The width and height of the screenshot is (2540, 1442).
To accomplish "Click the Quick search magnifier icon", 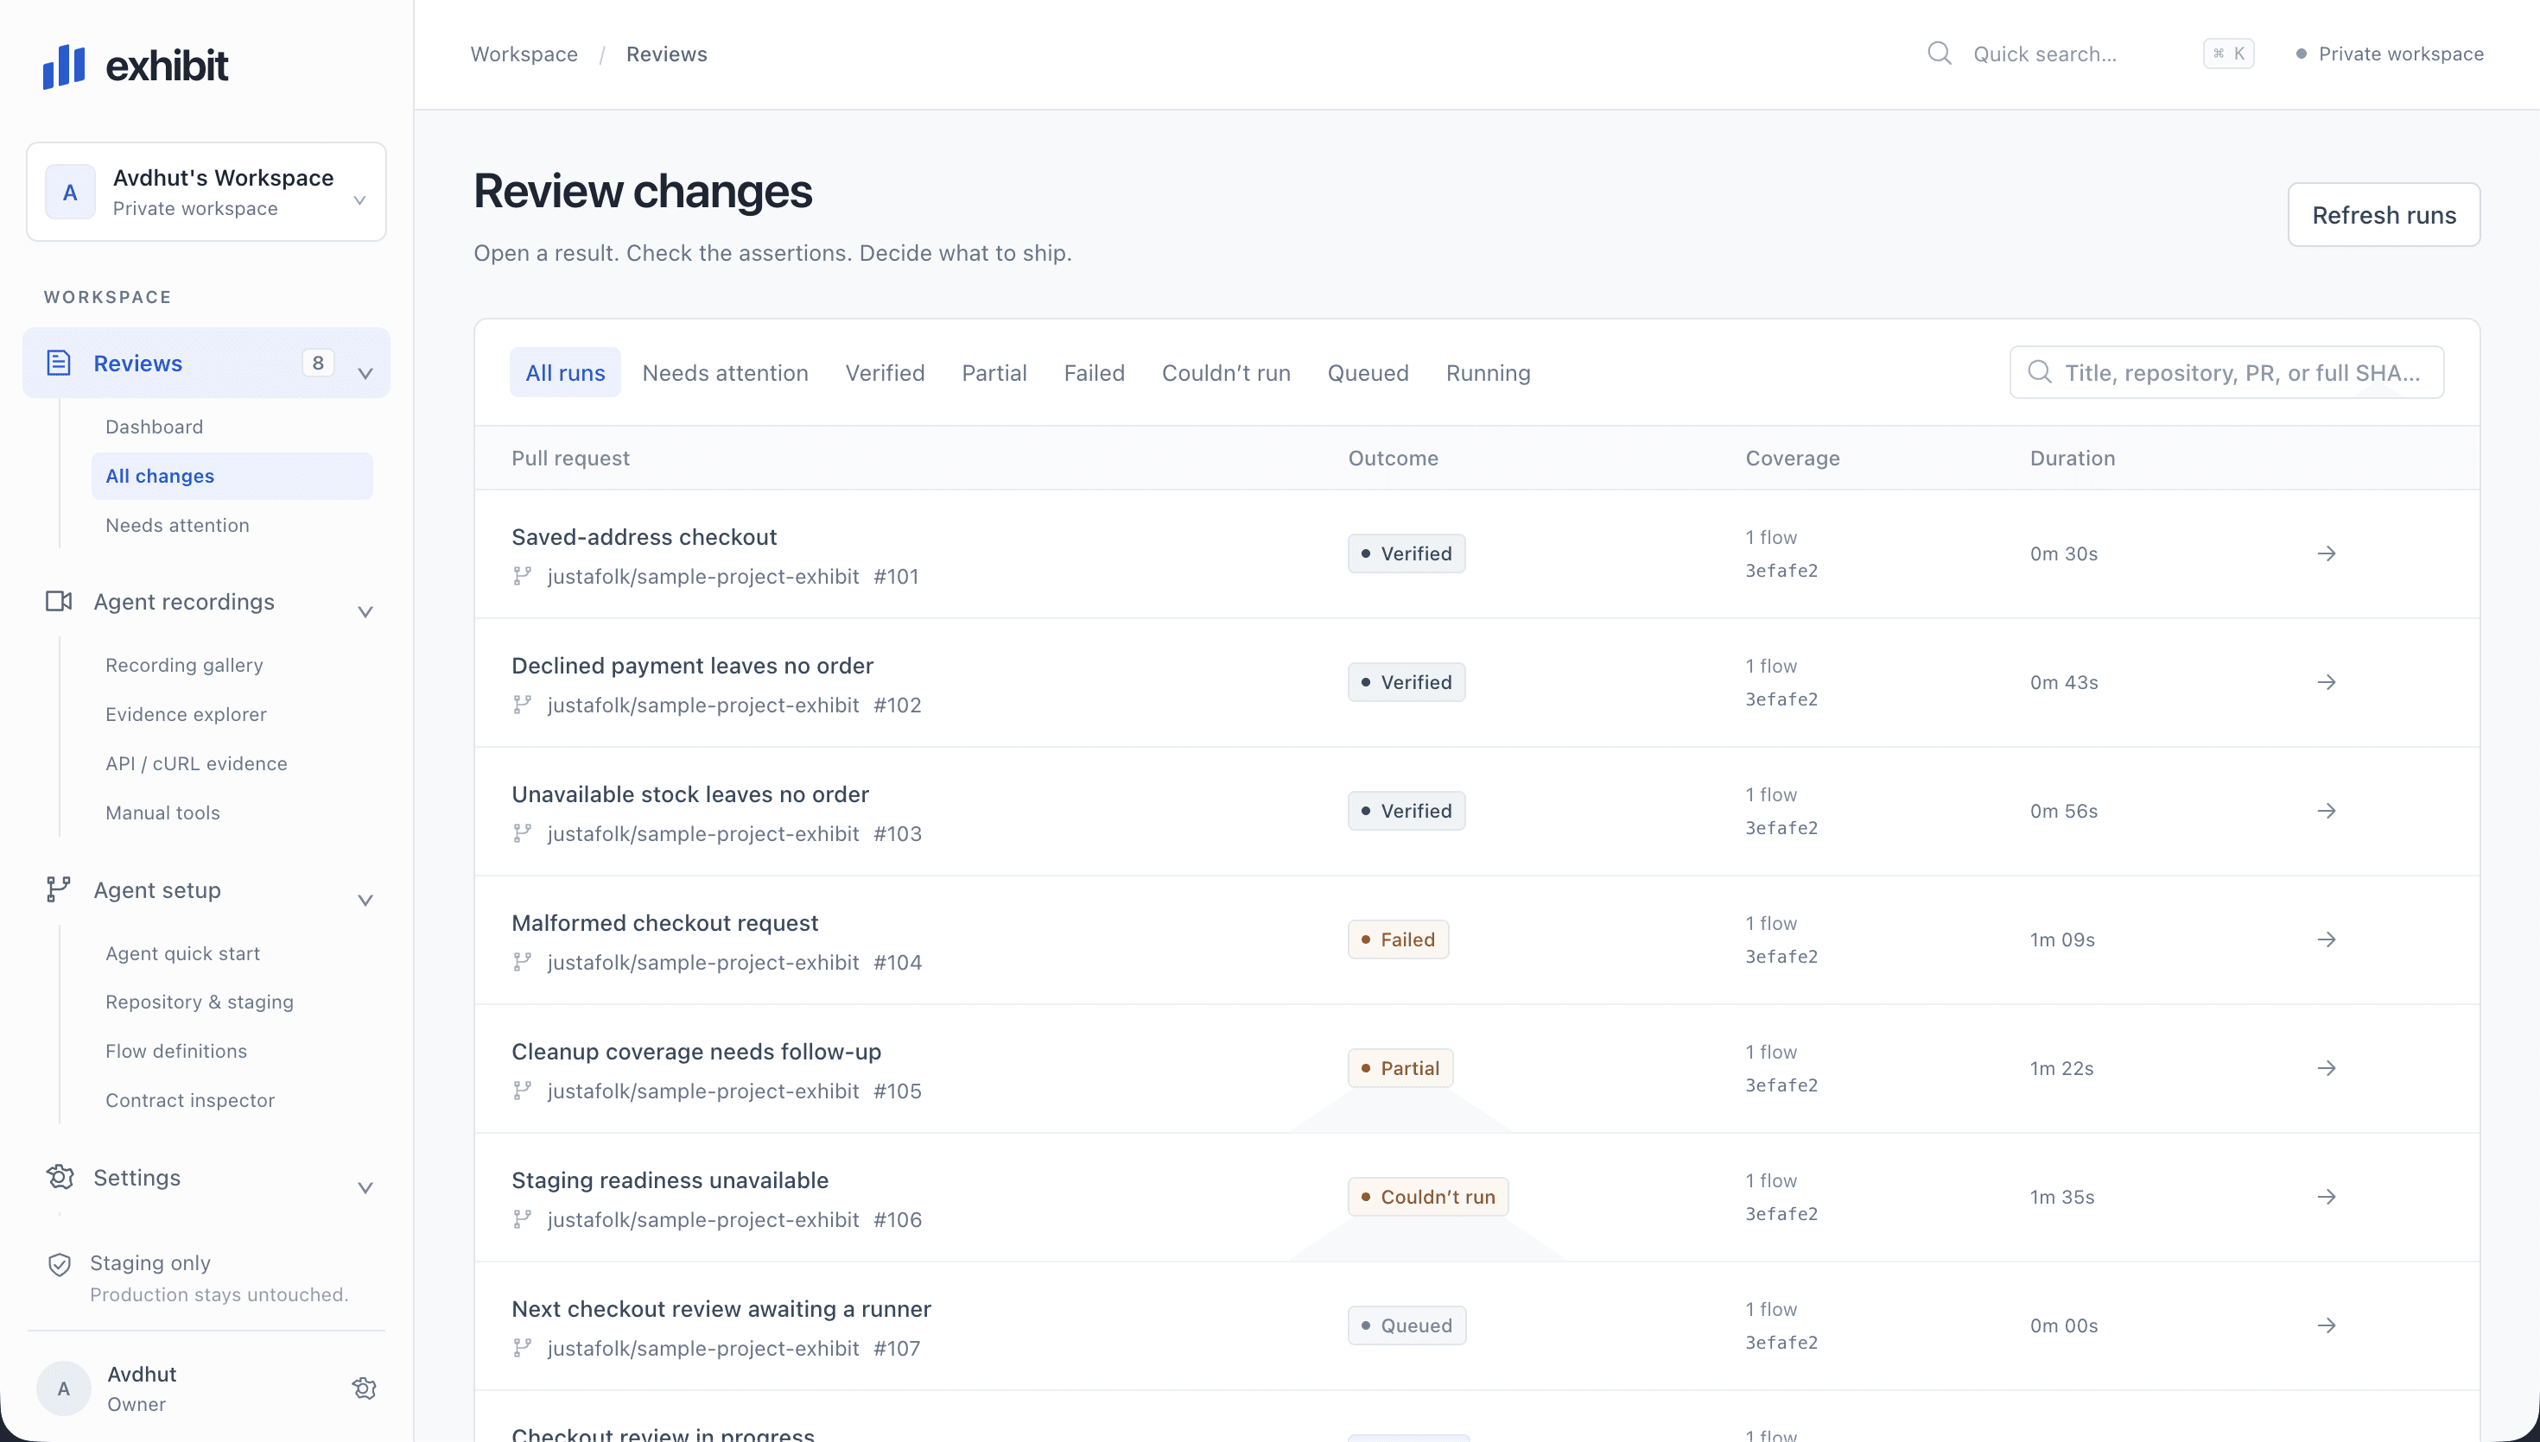I will click(1939, 54).
